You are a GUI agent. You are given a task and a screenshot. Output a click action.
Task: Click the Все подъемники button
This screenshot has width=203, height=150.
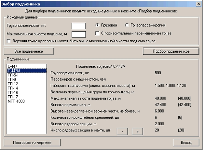[x=29, y=51]
